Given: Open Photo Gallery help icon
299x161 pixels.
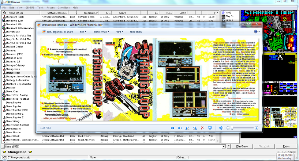Looking at the screenshot, I should coord(255,32).
